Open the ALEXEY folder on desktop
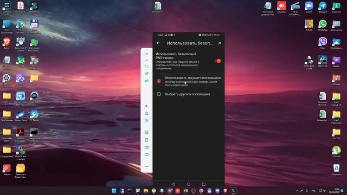The width and height of the screenshot is (347, 195). [x=336, y=134]
